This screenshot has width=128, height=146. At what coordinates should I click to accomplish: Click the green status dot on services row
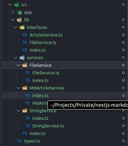pos(123,58)
